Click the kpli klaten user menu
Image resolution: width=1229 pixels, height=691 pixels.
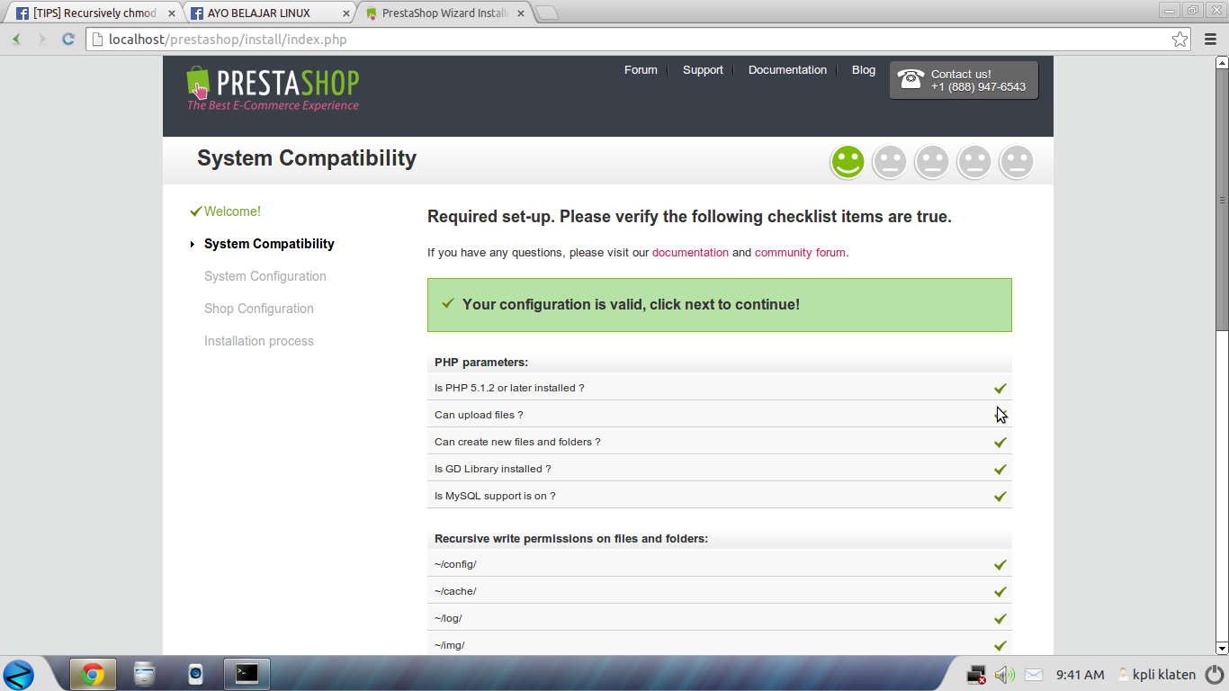pos(1156,675)
